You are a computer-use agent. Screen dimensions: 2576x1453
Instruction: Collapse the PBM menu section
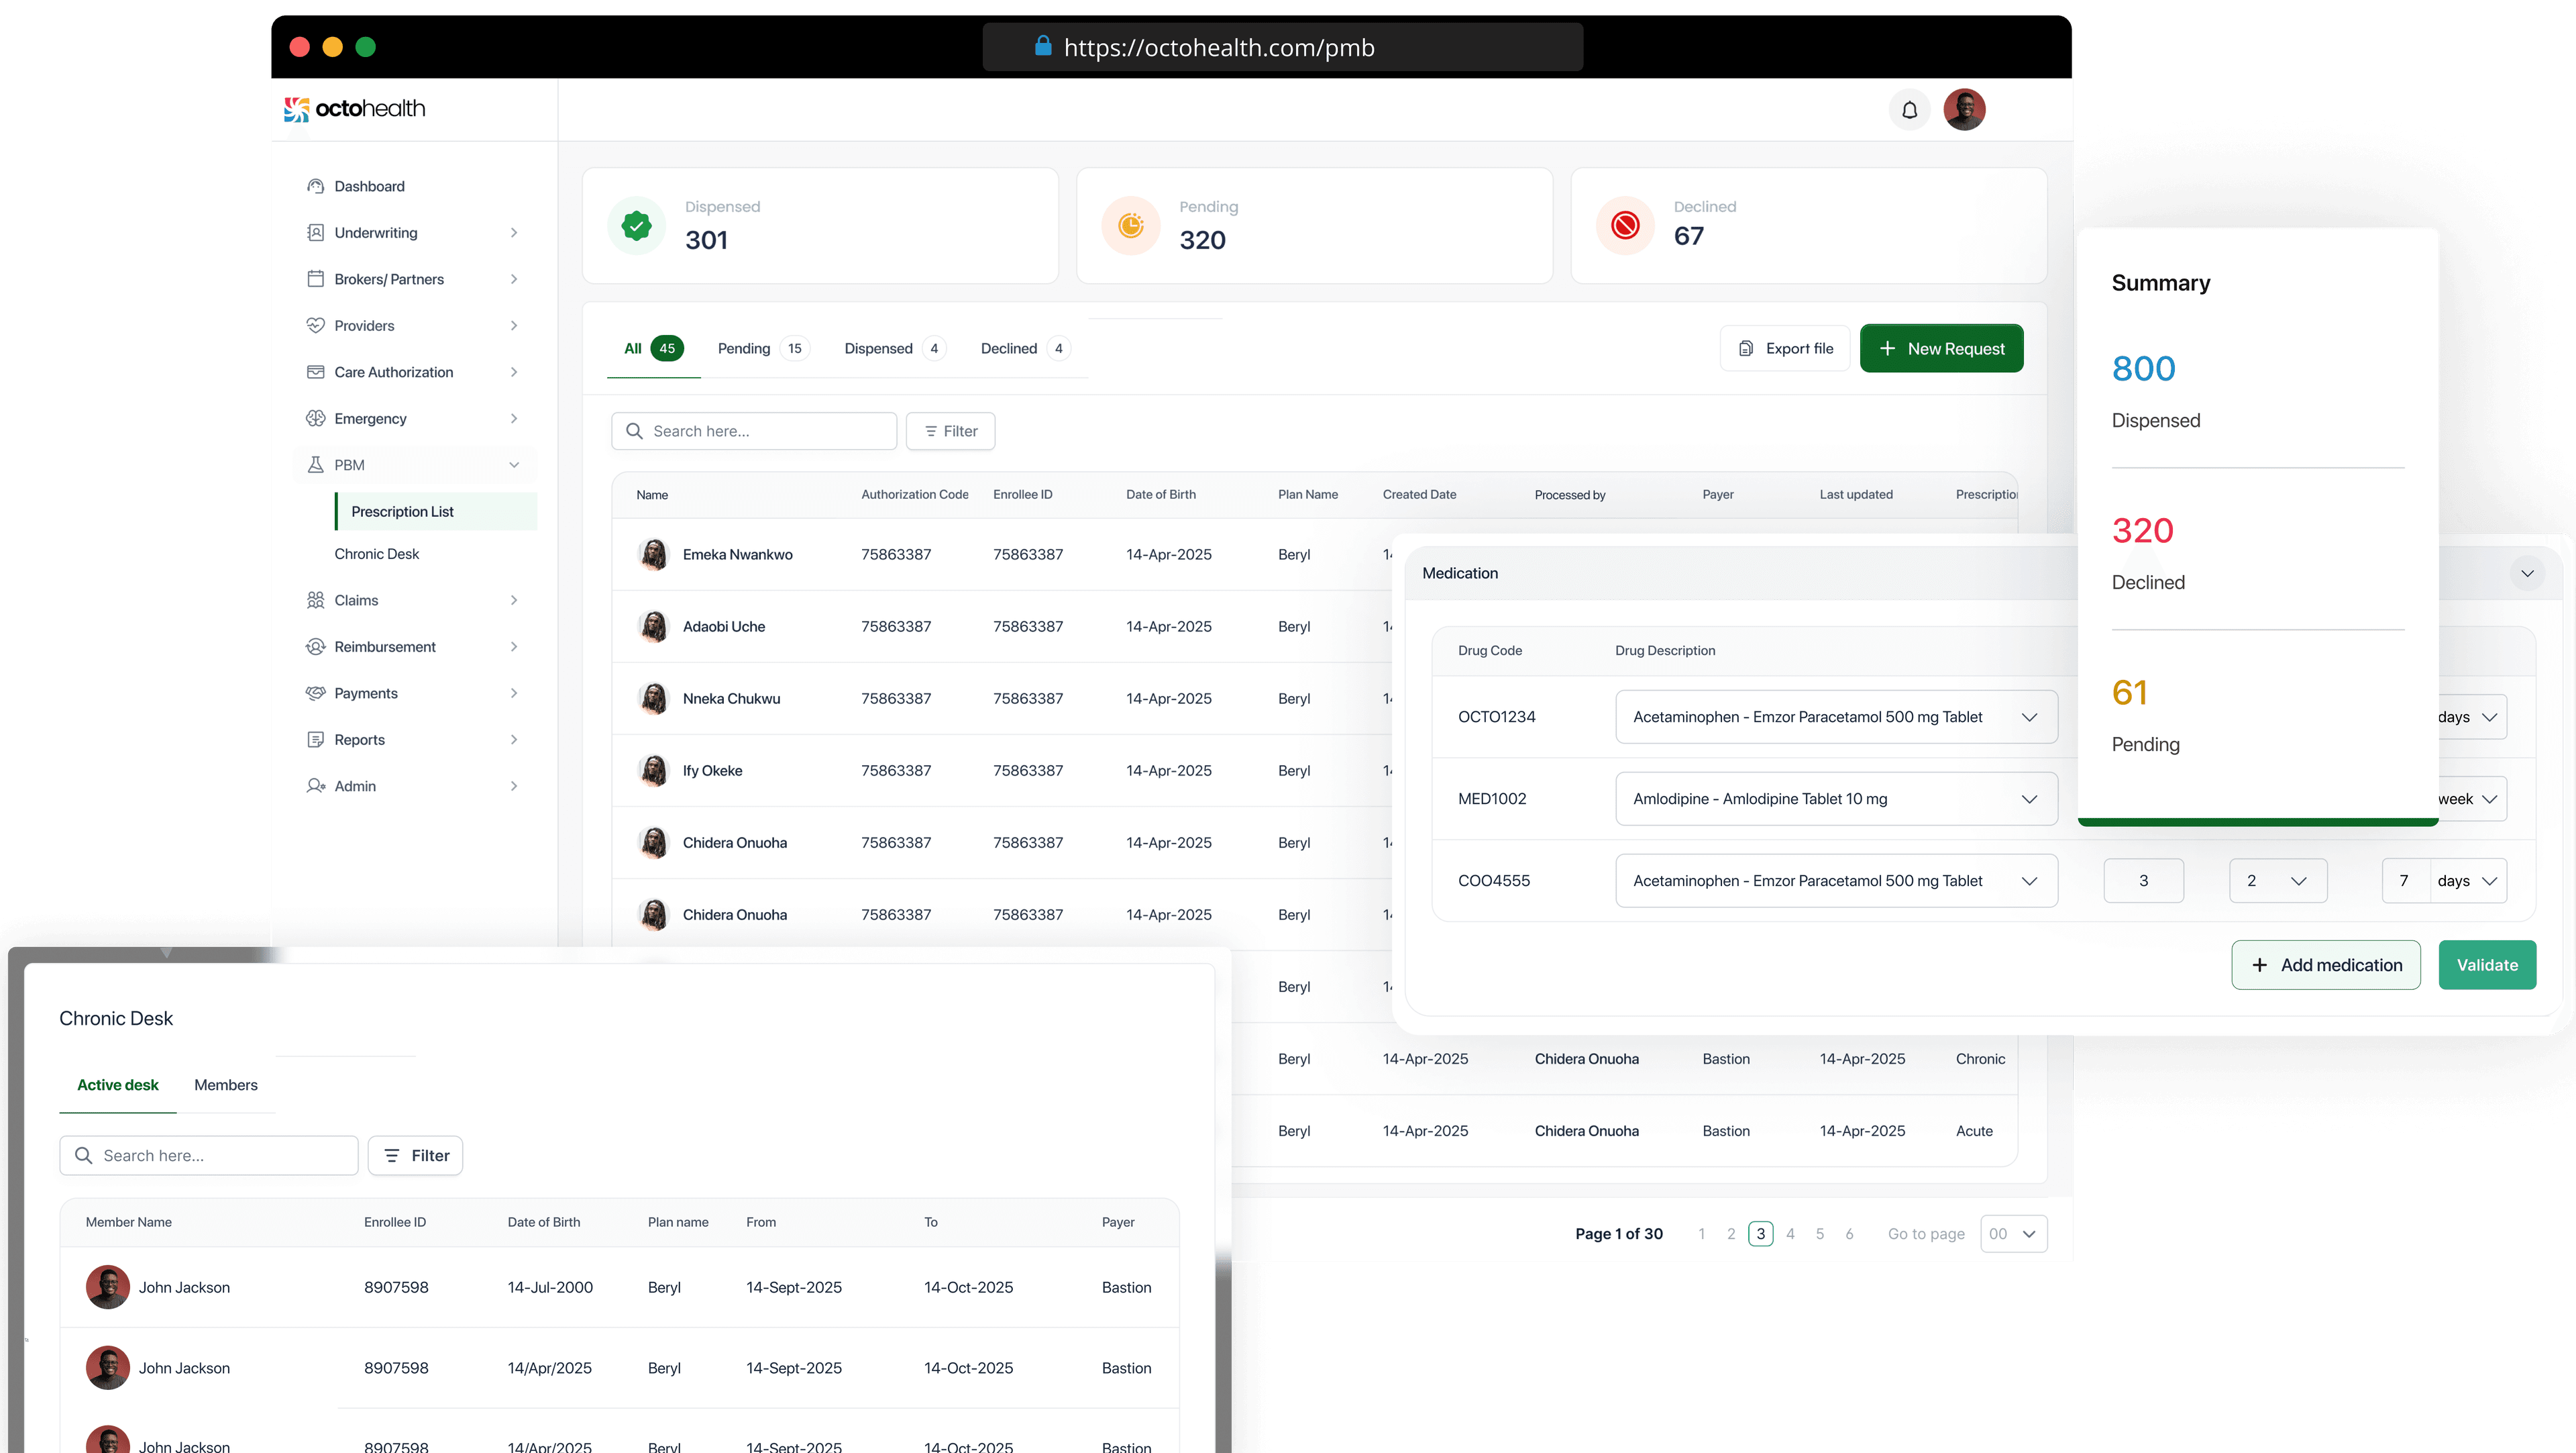(x=514, y=465)
